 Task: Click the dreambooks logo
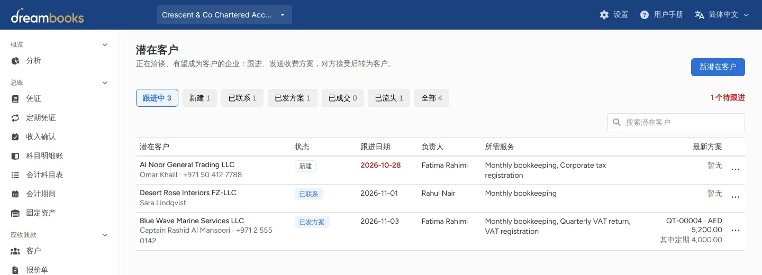point(47,15)
